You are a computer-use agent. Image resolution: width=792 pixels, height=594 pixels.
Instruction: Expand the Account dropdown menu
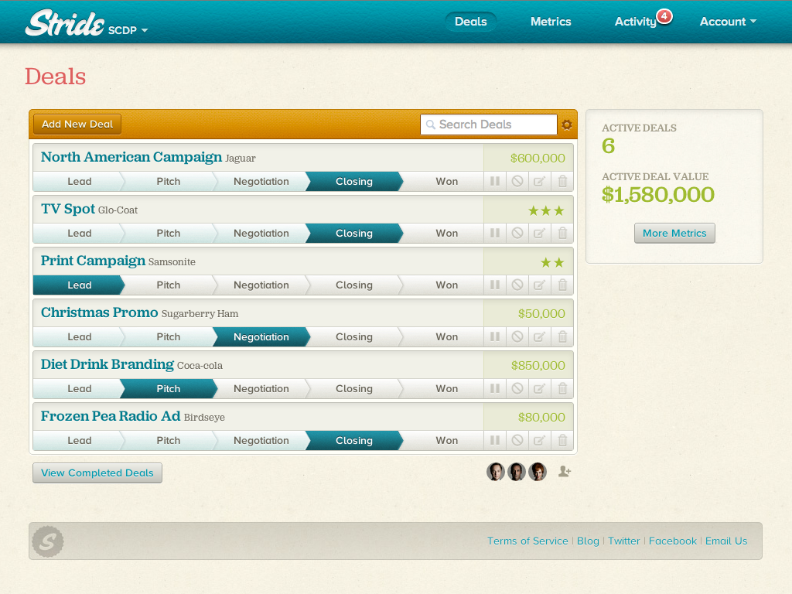[728, 22]
